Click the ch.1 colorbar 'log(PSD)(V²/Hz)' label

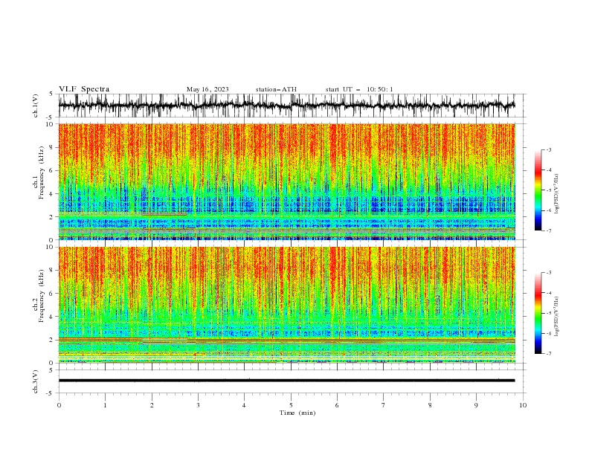pyautogui.click(x=557, y=194)
